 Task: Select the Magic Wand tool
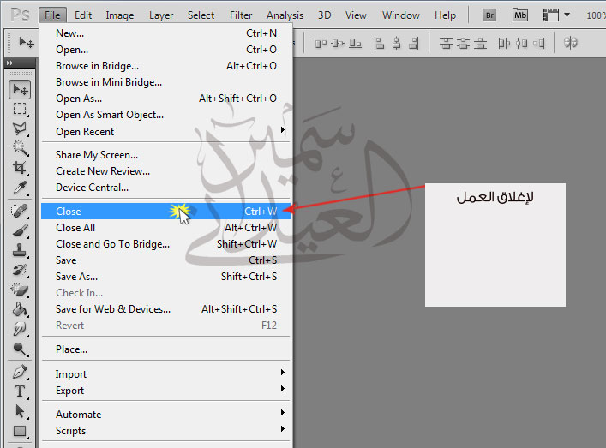click(x=20, y=148)
